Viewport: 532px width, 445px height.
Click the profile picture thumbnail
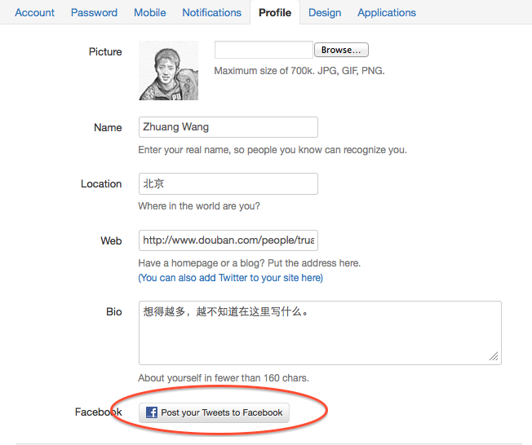168,71
